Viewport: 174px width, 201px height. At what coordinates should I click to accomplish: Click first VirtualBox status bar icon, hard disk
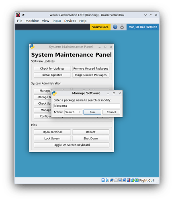point(103,180)
